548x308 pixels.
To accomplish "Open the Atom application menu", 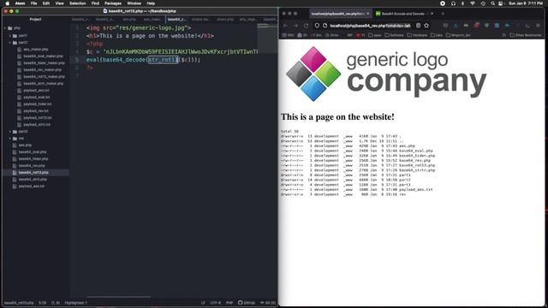I will [20, 3].
